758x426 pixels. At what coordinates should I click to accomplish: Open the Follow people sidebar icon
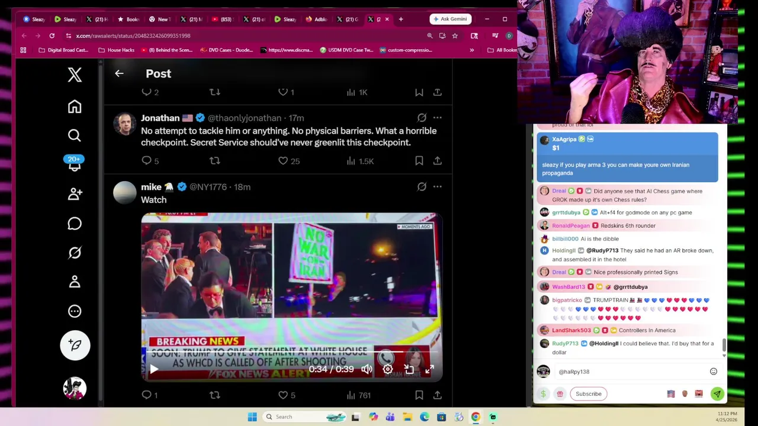[75, 193]
